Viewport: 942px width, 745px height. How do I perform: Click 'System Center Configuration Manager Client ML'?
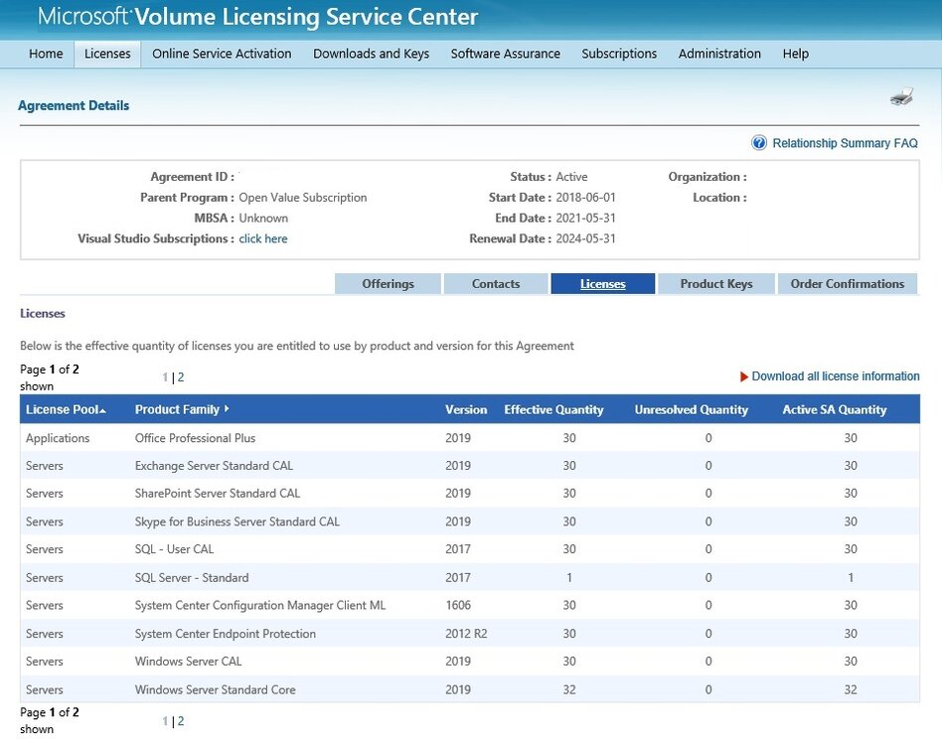260,605
